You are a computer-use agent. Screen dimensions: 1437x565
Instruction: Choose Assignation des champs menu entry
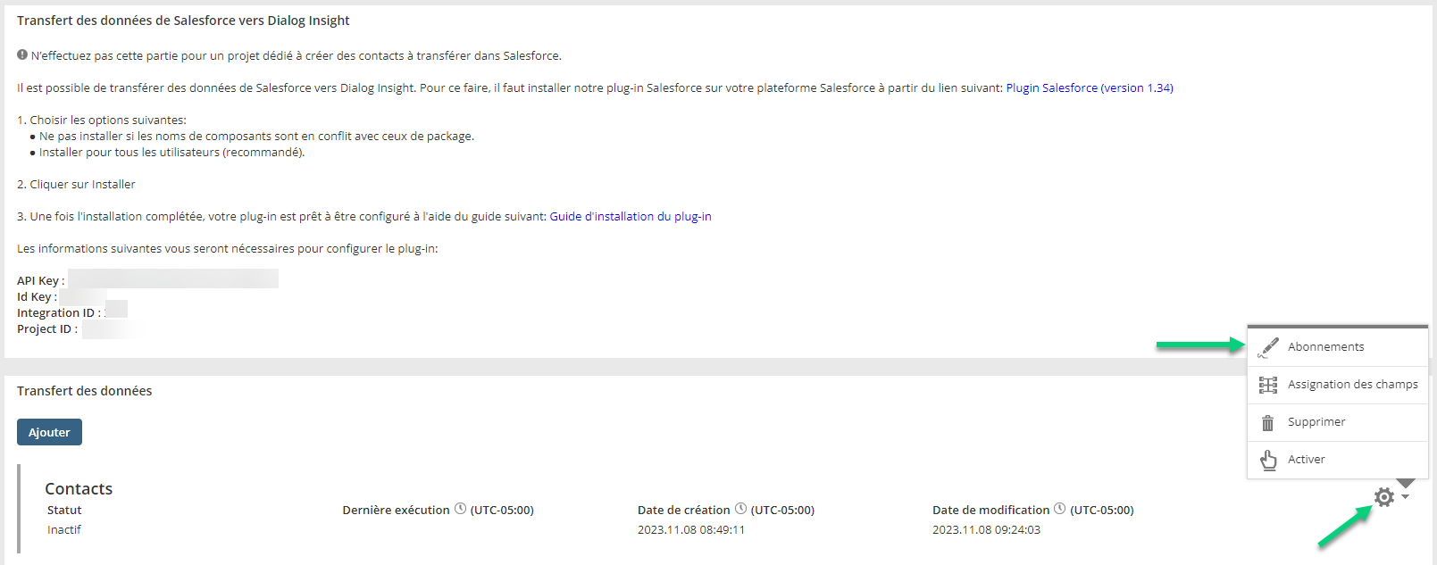(x=1337, y=385)
